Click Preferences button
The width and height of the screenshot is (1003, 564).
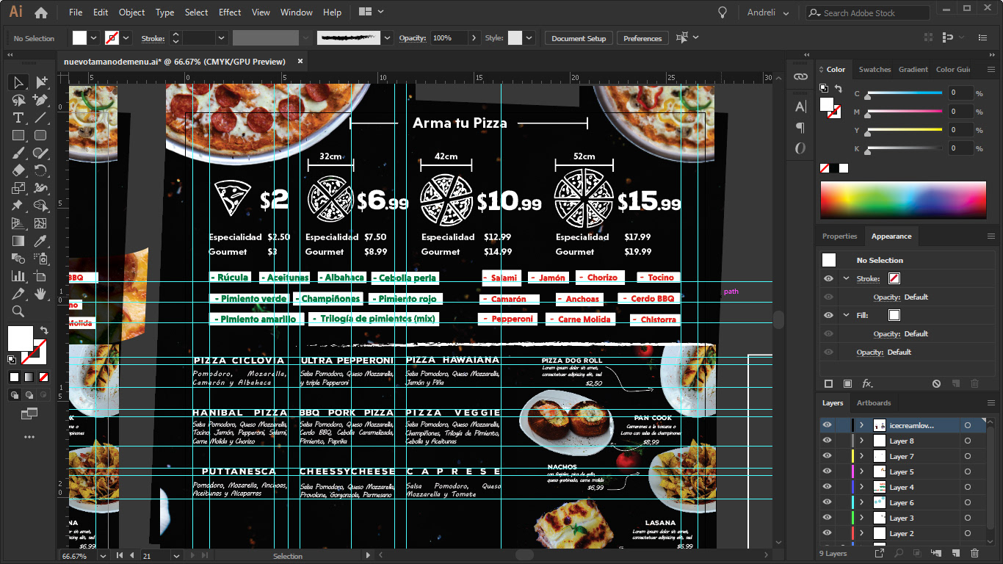click(x=642, y=38)
